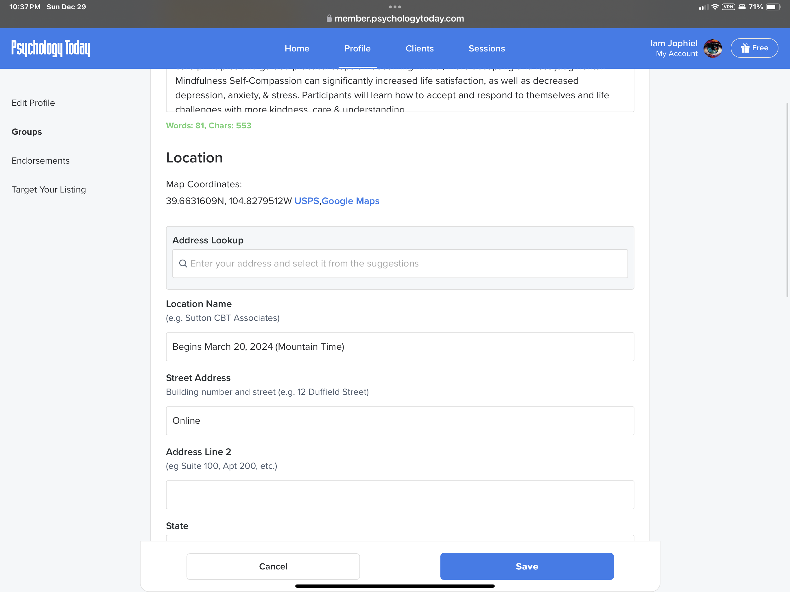Tap the battery status icon
This screenshot has height=592, width=790.
point(773,7)
